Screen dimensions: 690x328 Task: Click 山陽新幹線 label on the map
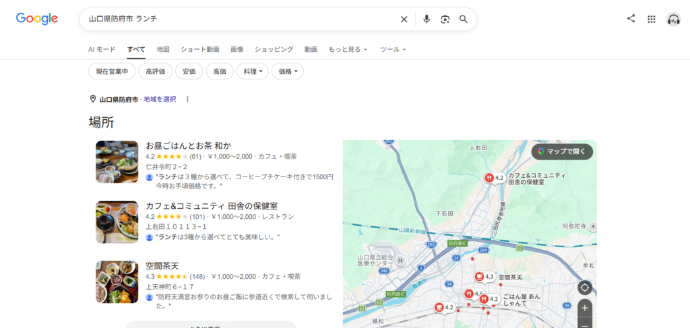pyautogui.click(x=412, y=231)
